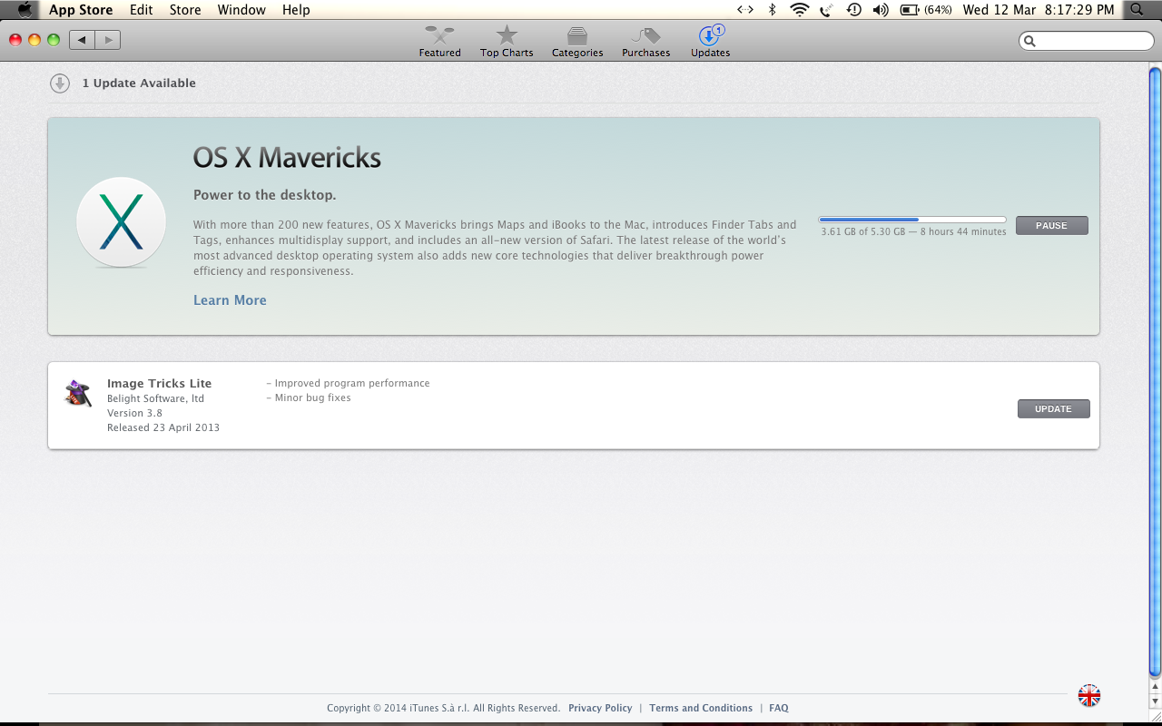Show Purchases list
This screenshot has width=1162, height=726.
click(645, 42)
